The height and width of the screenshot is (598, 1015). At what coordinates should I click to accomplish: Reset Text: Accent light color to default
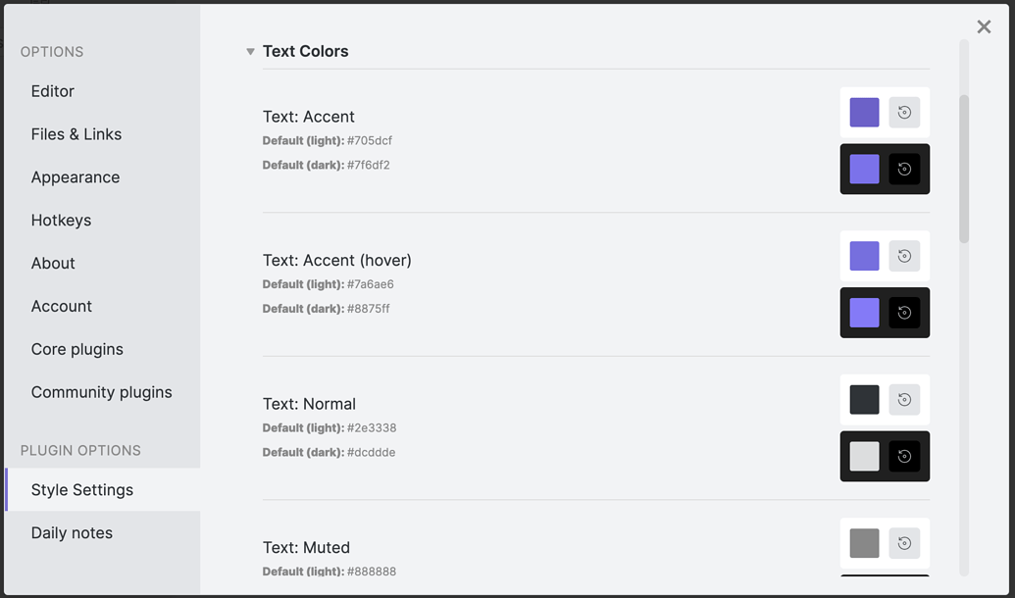click(904, 112)
